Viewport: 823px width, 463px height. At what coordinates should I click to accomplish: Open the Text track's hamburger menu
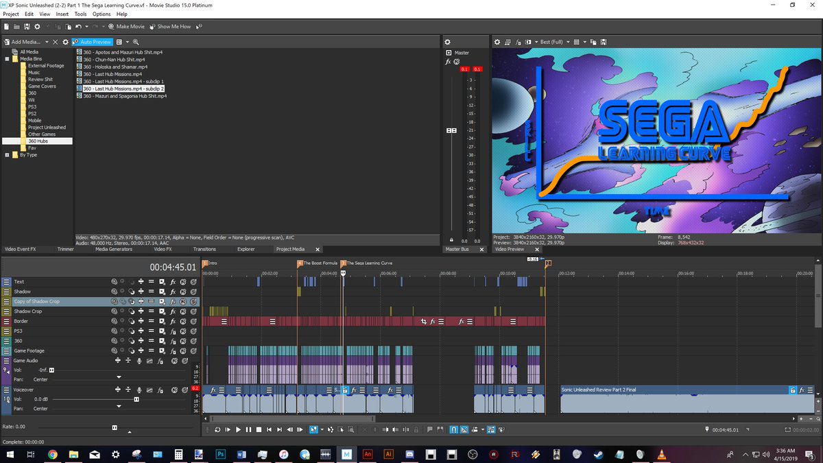(6, 282)
